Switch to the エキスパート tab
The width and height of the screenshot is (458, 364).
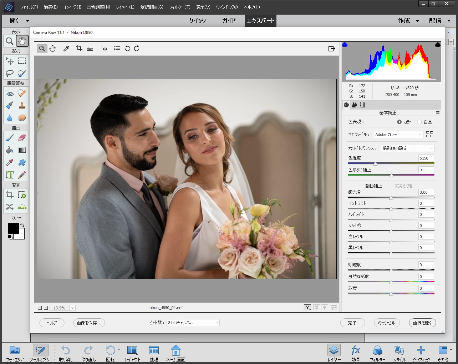point(261,21)
